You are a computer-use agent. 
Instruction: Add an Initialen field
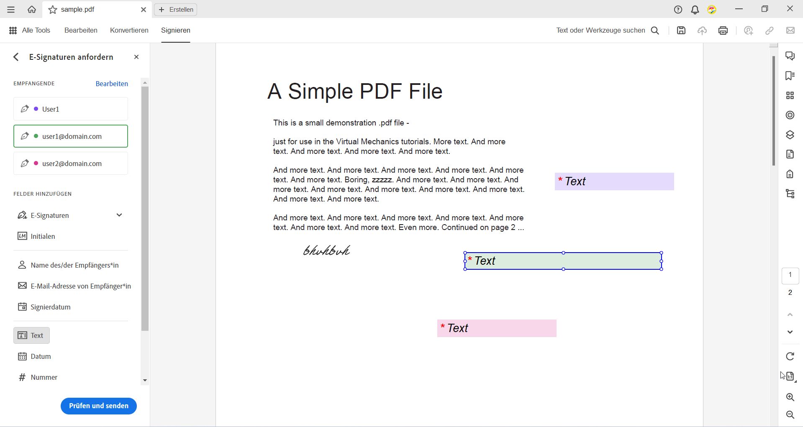pyautogui.click(x=36, y=236)
